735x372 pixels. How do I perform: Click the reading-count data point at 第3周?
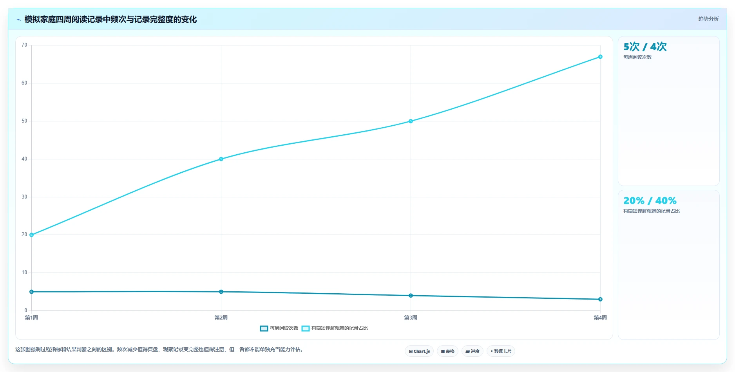coord(411,296)
